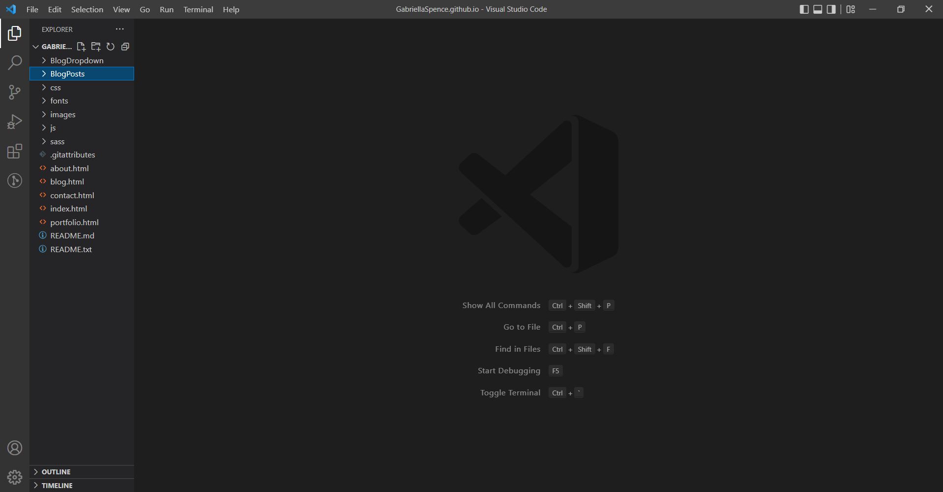
Task: Click the info icon beside README.md
Action: pos(43,235)
